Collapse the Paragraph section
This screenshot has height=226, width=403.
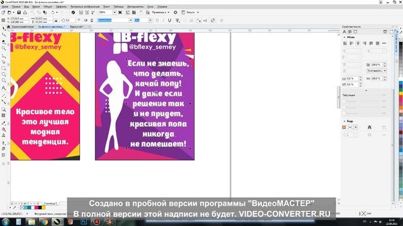click(344, 37)
